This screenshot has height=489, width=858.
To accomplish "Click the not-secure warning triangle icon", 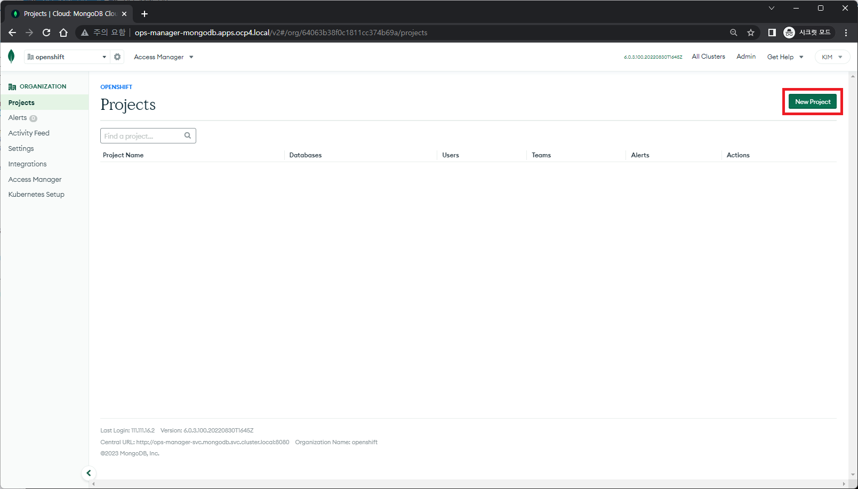I will coord(85,33).
